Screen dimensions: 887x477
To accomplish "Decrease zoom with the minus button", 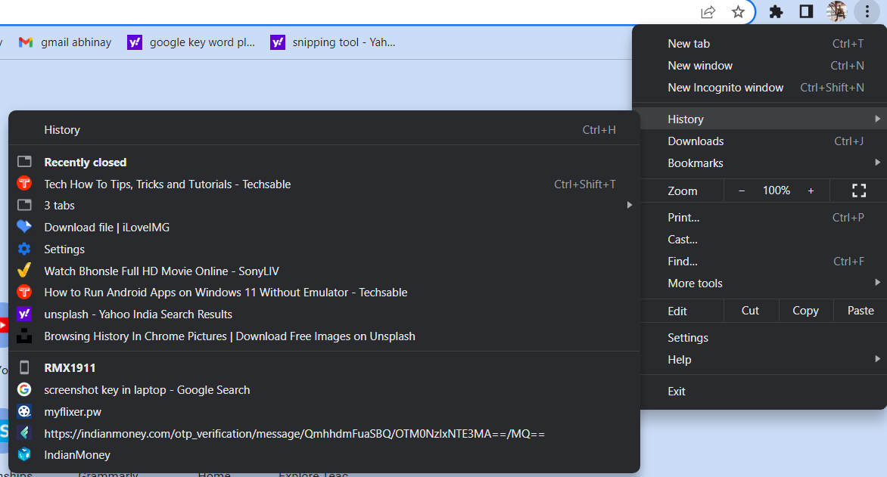I will (741, 190).
